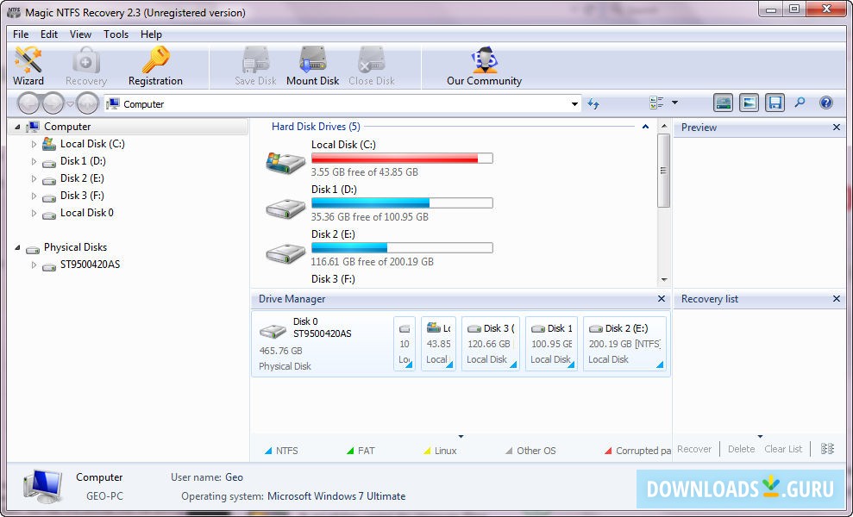Viewport: 853px width, 517px height.
Task: Select Local Disk (C:) in the tree
Action: (92, 144)
